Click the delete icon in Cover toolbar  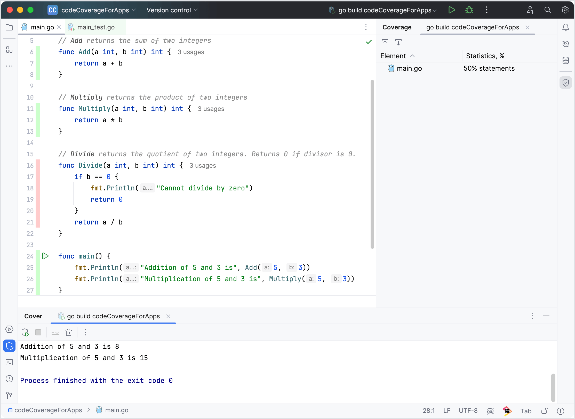point(68,332)
